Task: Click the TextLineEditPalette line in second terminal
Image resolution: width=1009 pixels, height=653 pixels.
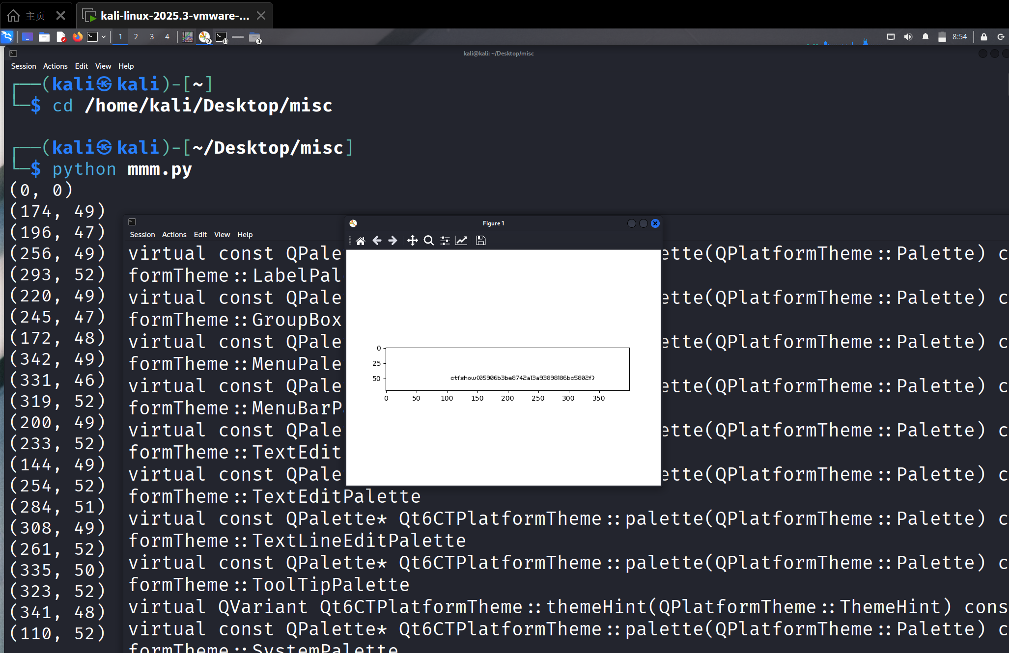Action: click(297, 541)
